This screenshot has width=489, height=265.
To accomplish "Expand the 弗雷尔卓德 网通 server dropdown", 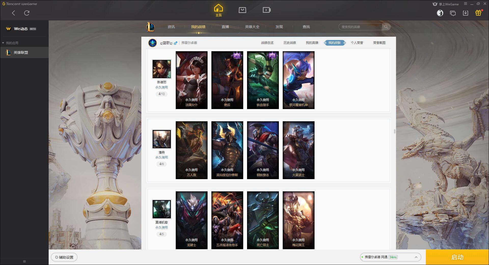I will coord(390,257).
